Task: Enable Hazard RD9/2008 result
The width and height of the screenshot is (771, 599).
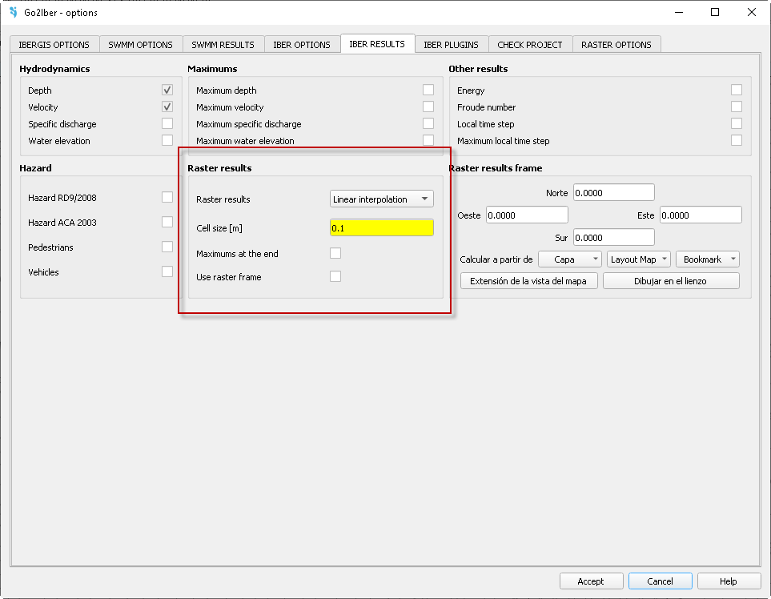Action: click(167, 197)
